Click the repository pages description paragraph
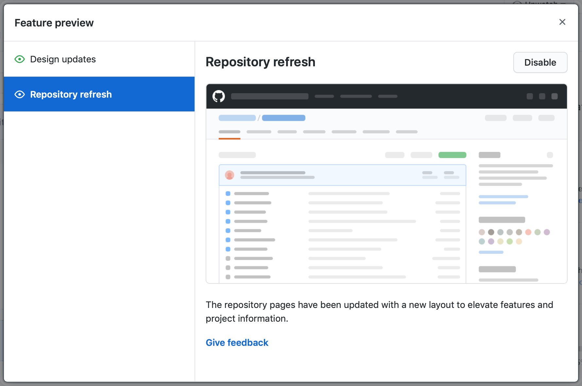The width and height of the screenshot is (582, 386). 379,312
